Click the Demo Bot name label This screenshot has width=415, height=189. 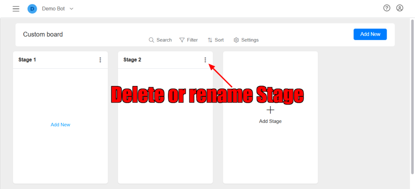click(x=53, y=8)
